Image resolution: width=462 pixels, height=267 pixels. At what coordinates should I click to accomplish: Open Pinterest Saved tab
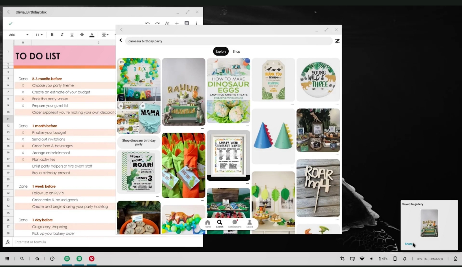(x=249, y=223)
